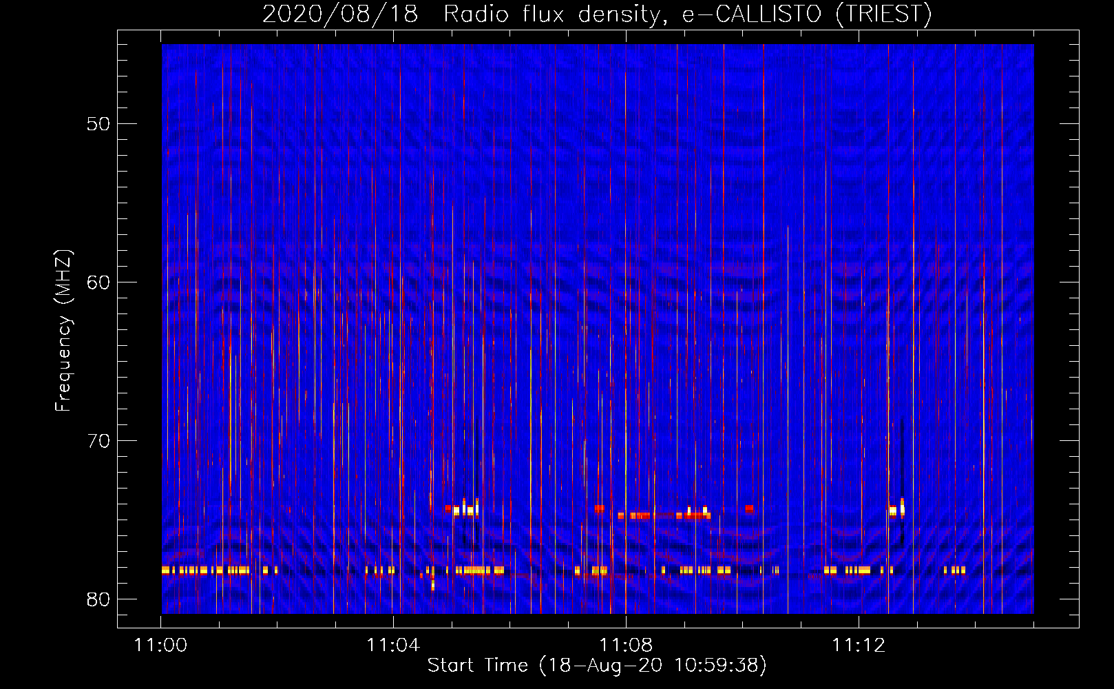Click the plot title "2020/08/18 Radio flux density, e-CALLISTO (TRIEST)"

point(597,14)
